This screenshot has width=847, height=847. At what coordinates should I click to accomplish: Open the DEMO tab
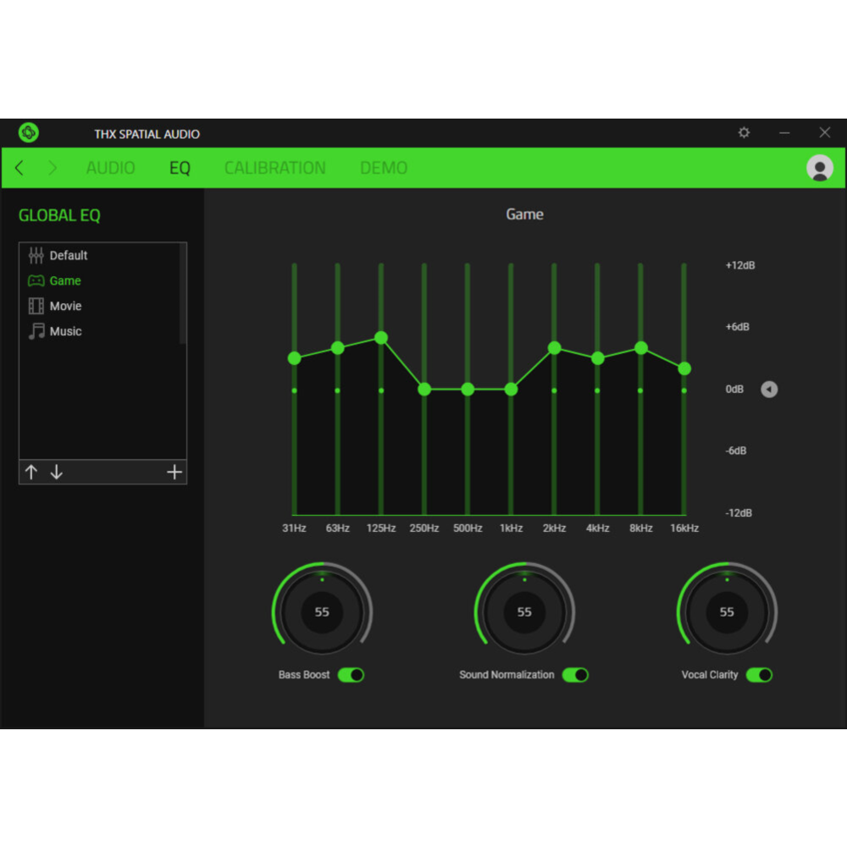384,168
